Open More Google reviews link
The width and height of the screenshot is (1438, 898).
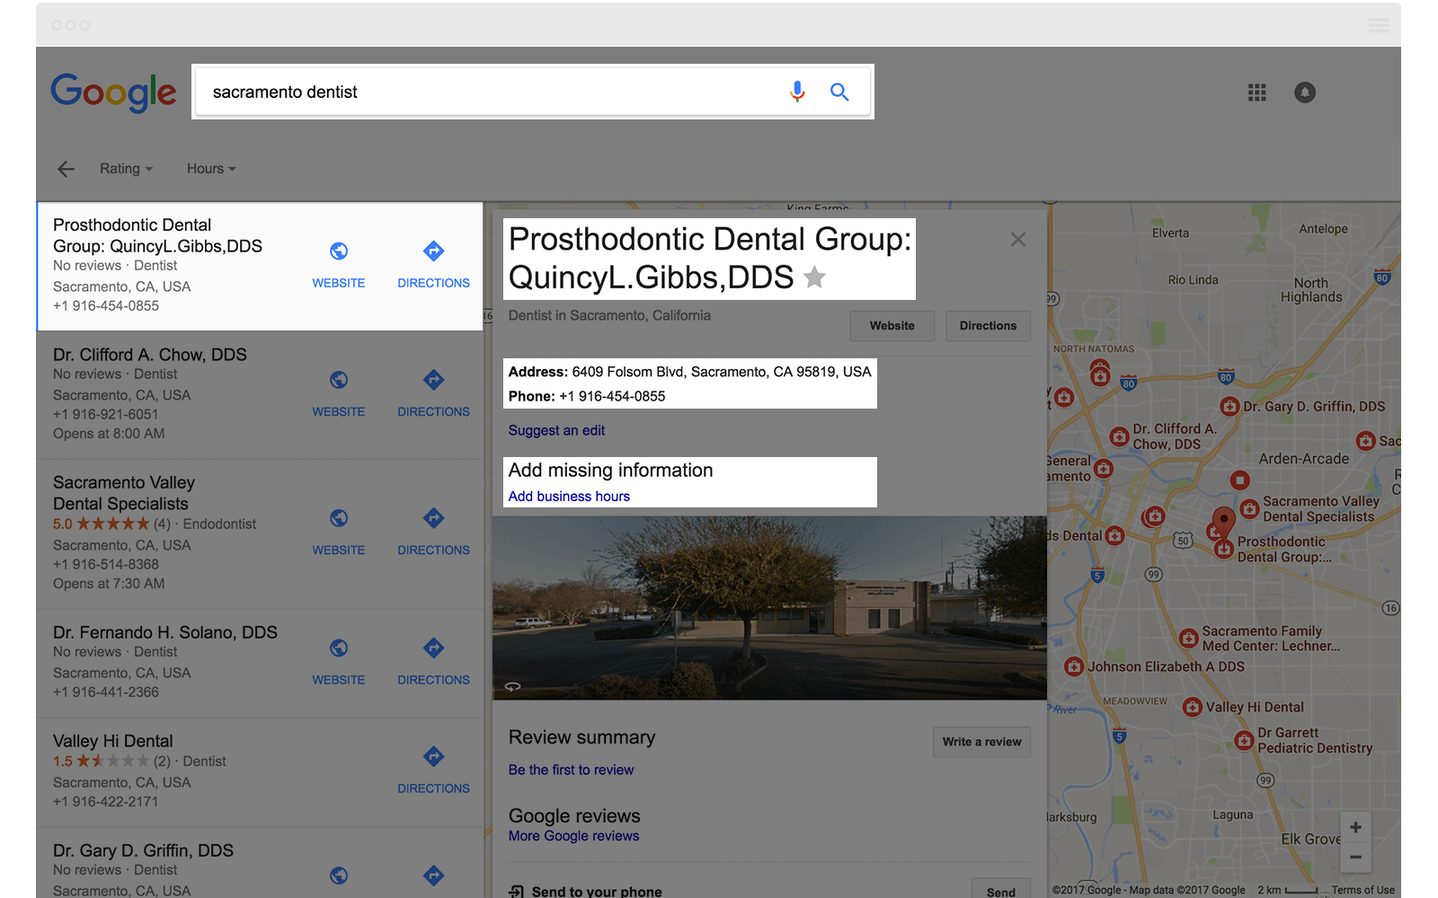pos(573,836)
